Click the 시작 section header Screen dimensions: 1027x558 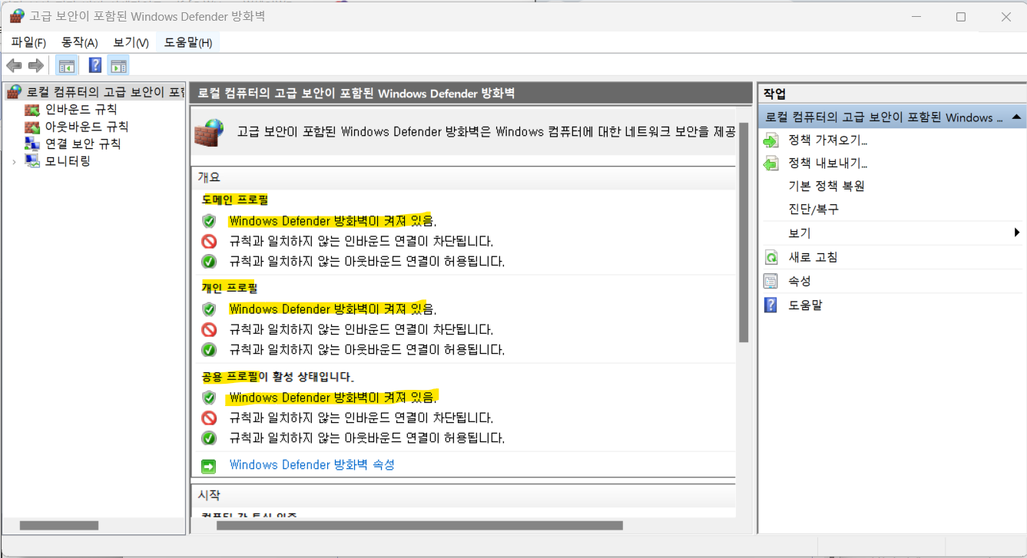(463, 496)
